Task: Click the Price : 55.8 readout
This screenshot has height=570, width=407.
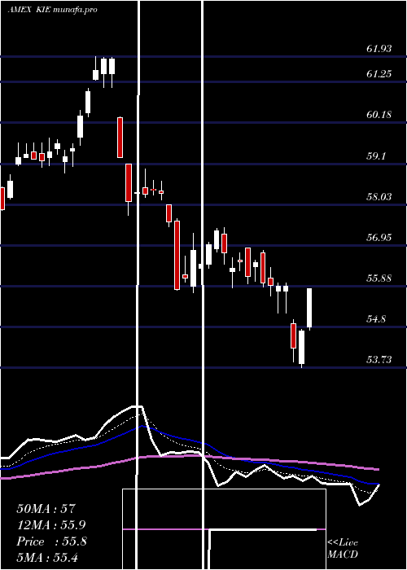Action: coord(51,541)
